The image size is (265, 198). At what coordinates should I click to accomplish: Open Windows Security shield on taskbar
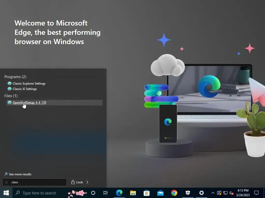tap(188, 193)
